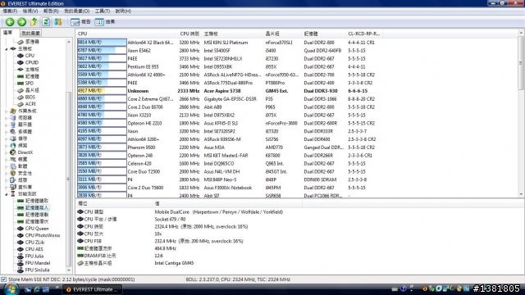Collapse the 效能測試 (benchmark) tree node
Screen dimensions: 525x295
7,194
